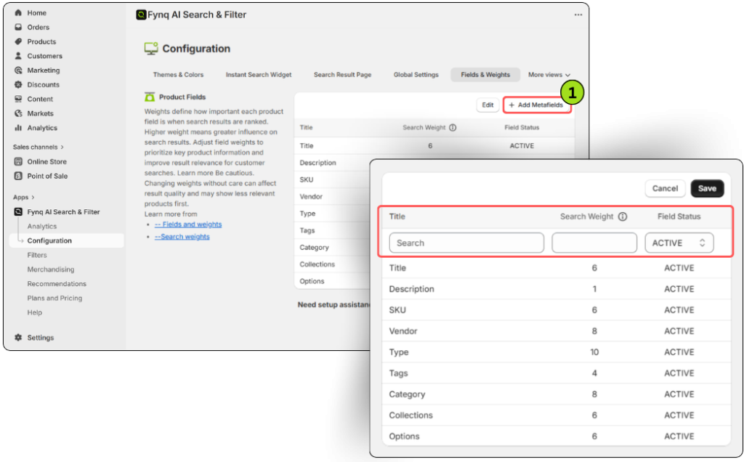Screen dimensions: 744x462
Task: Switch to Themes & Colors tab
Action: (178, 75)
